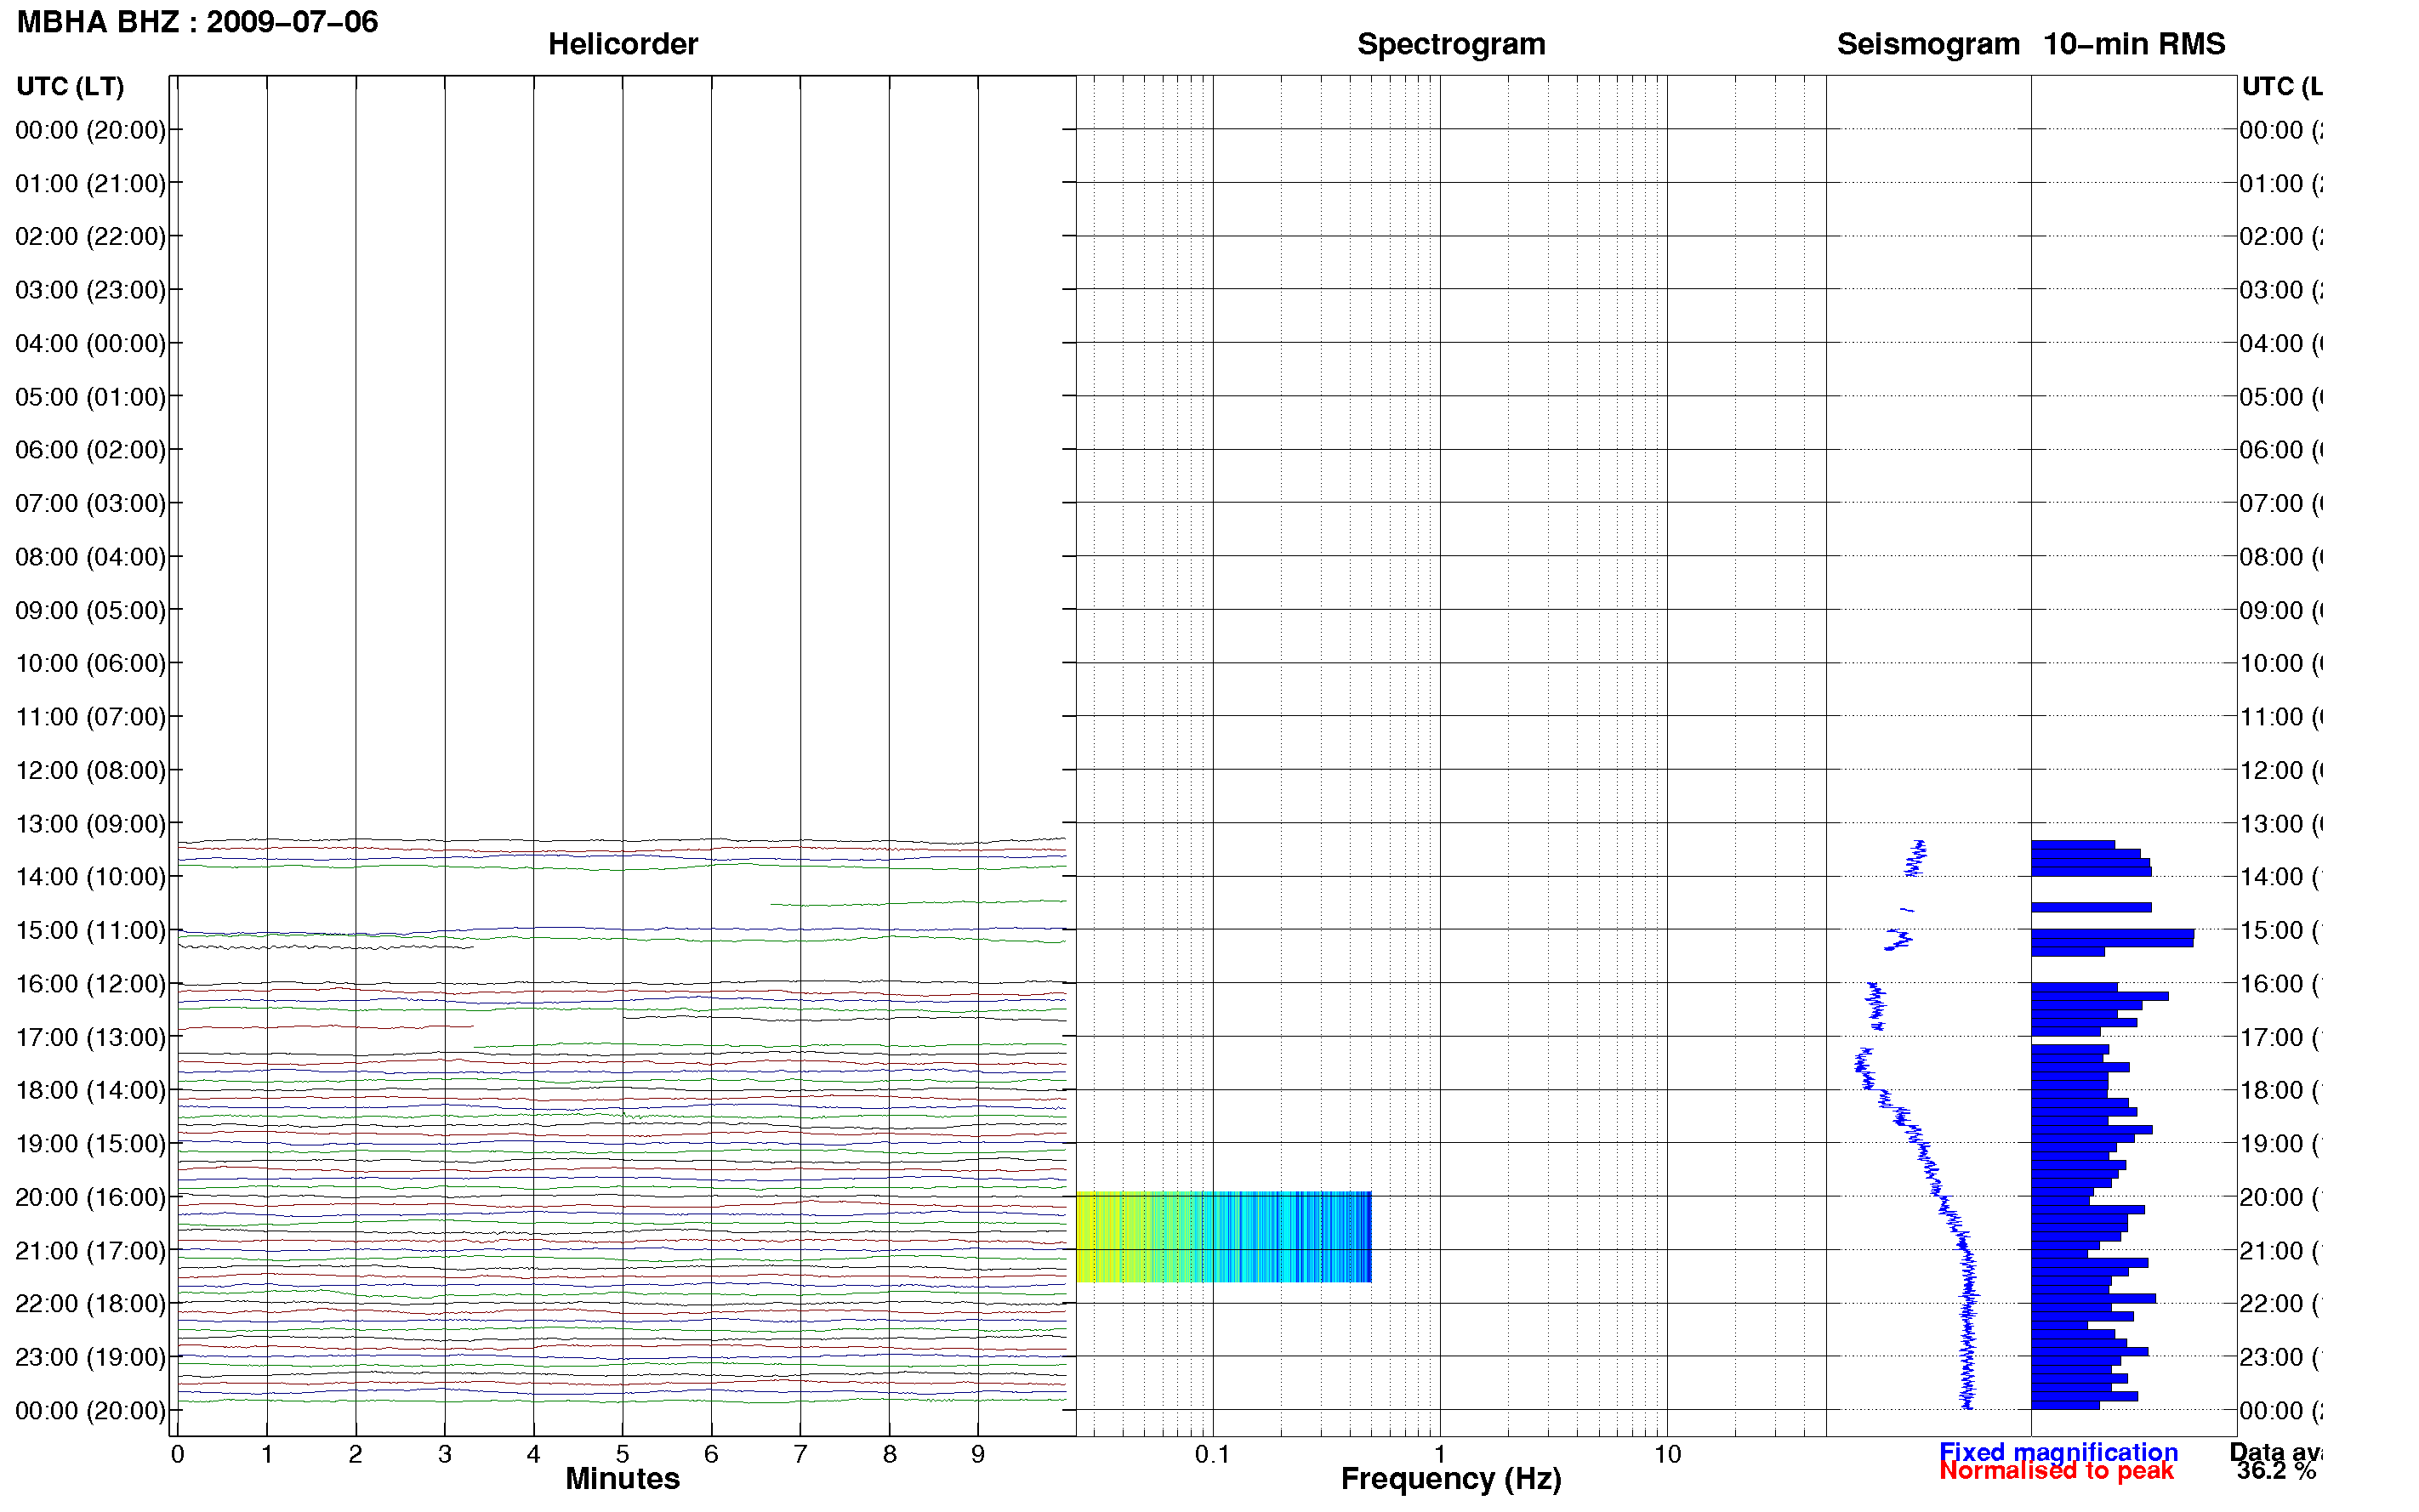Click the 18:00 (14:00) time label
The image size is (2419, 1512).
[90, 1090]
